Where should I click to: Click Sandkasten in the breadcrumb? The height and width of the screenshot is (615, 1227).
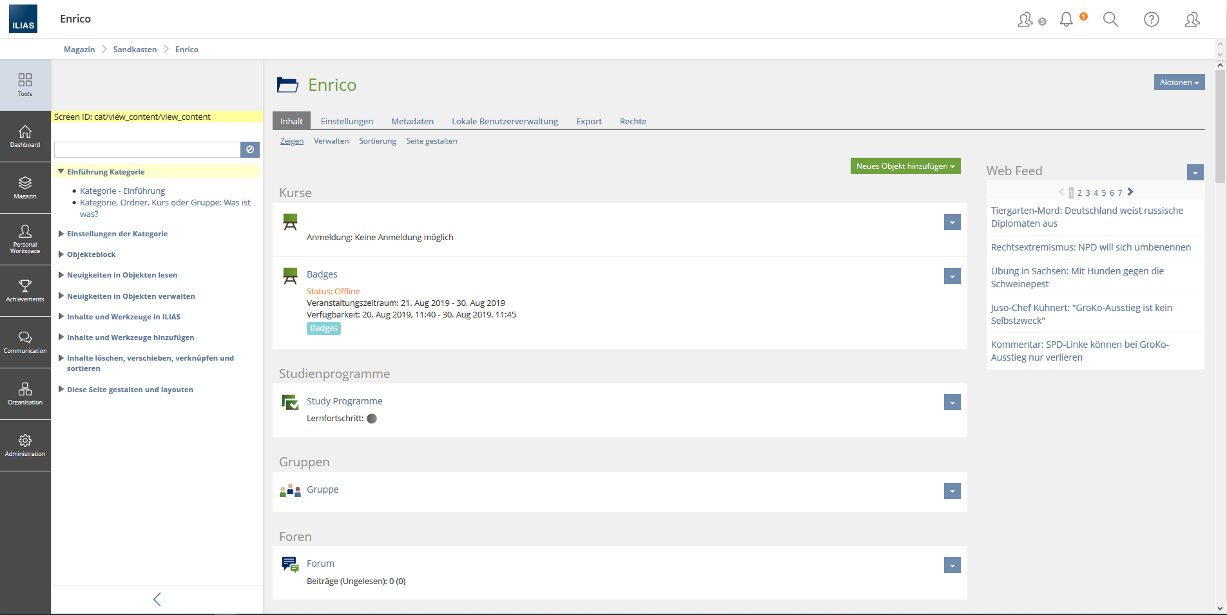[135, 50]
